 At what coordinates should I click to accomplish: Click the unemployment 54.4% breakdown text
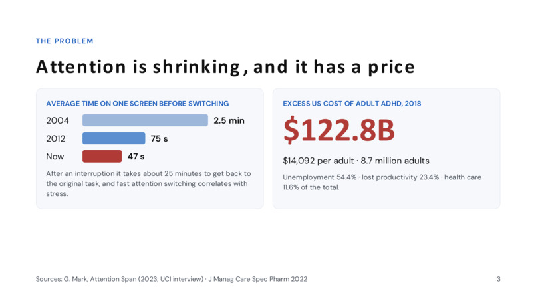[382, 182]
